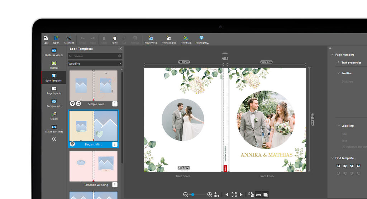This screenshot has height=199, width=367.
Task: Click the Cut scissors icon
Action: (x=124, y=38)
